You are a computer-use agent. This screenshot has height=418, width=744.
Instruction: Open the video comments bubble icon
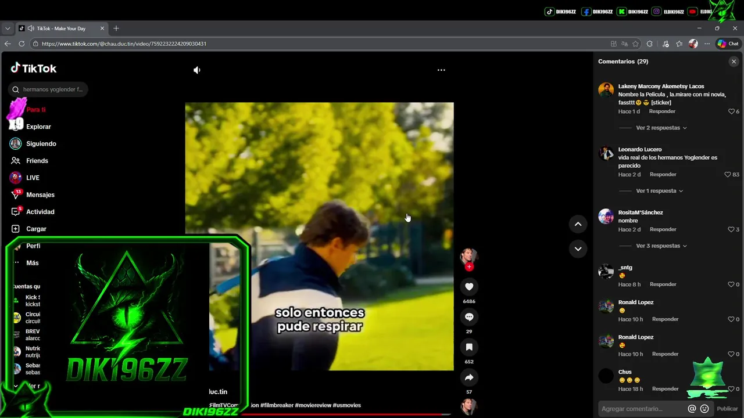(469, 316)
